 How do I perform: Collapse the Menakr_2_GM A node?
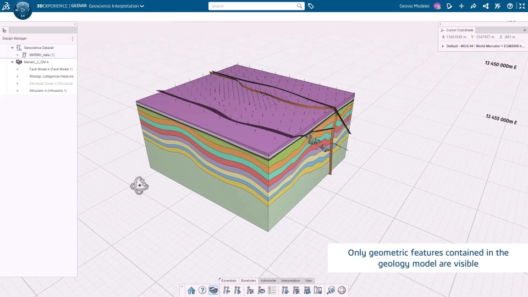[13, 62]
